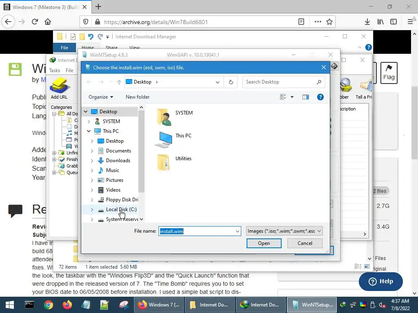Open Command Prompt taskbar icon
This screenshot has width=418, height=313.
click(x=29, y=305)
